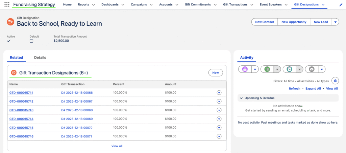Open the Gift Transactions nav tab
This screenshot has height=153, width=346.
(x=235, y=5)
